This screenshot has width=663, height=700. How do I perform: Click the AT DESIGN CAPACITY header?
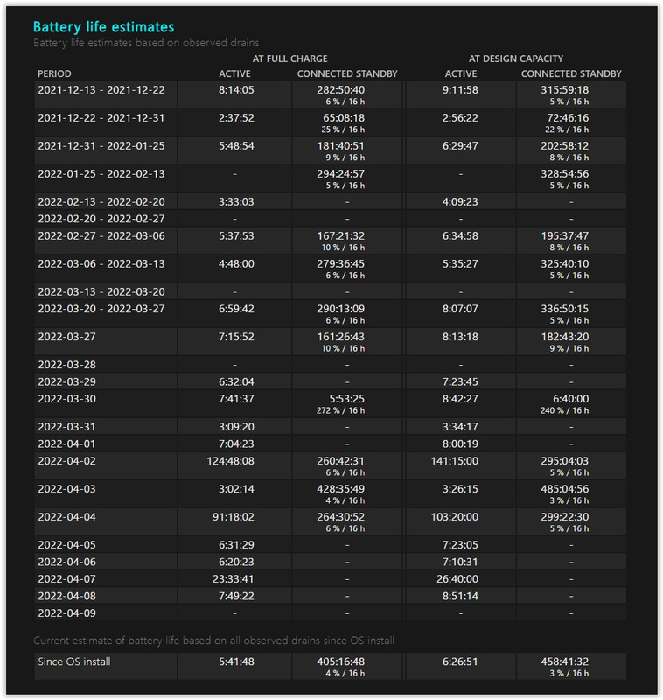[x=515, y=59]
